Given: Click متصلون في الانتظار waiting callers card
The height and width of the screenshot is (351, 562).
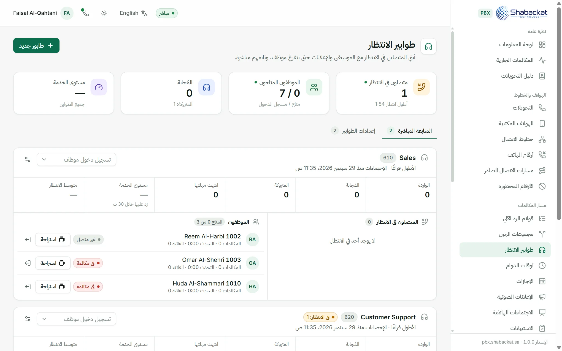Looking at the screenshot, I should click(386, 93).
